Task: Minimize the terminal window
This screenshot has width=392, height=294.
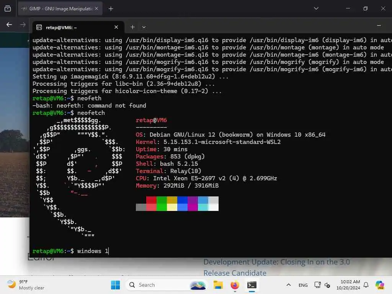Action: point(379,26)
